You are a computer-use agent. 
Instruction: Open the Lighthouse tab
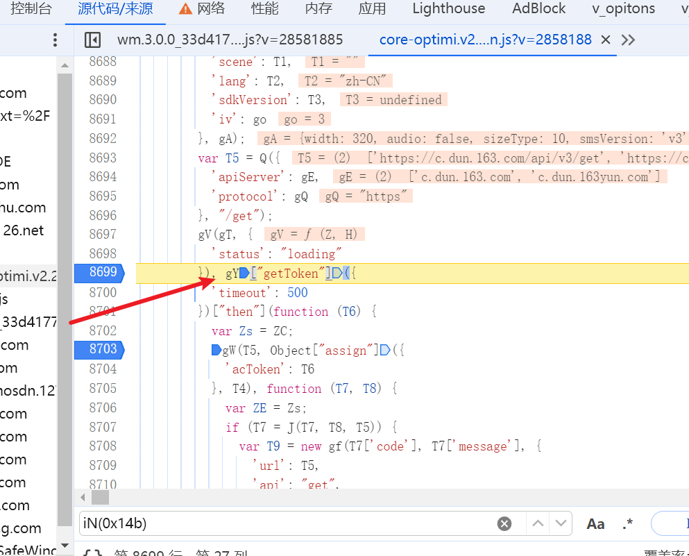tap(449, 9)
